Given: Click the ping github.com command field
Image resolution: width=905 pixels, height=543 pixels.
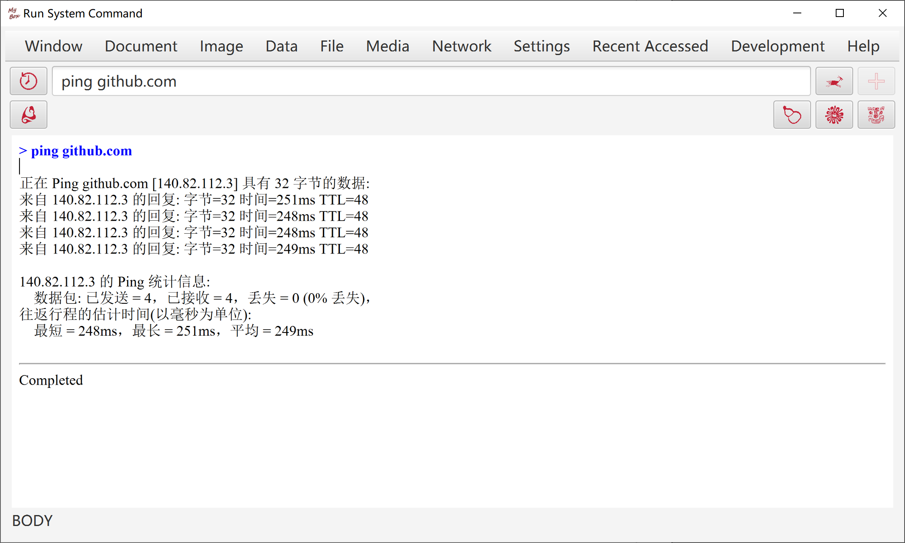Looking at the screenshot, I should point(431,81).
